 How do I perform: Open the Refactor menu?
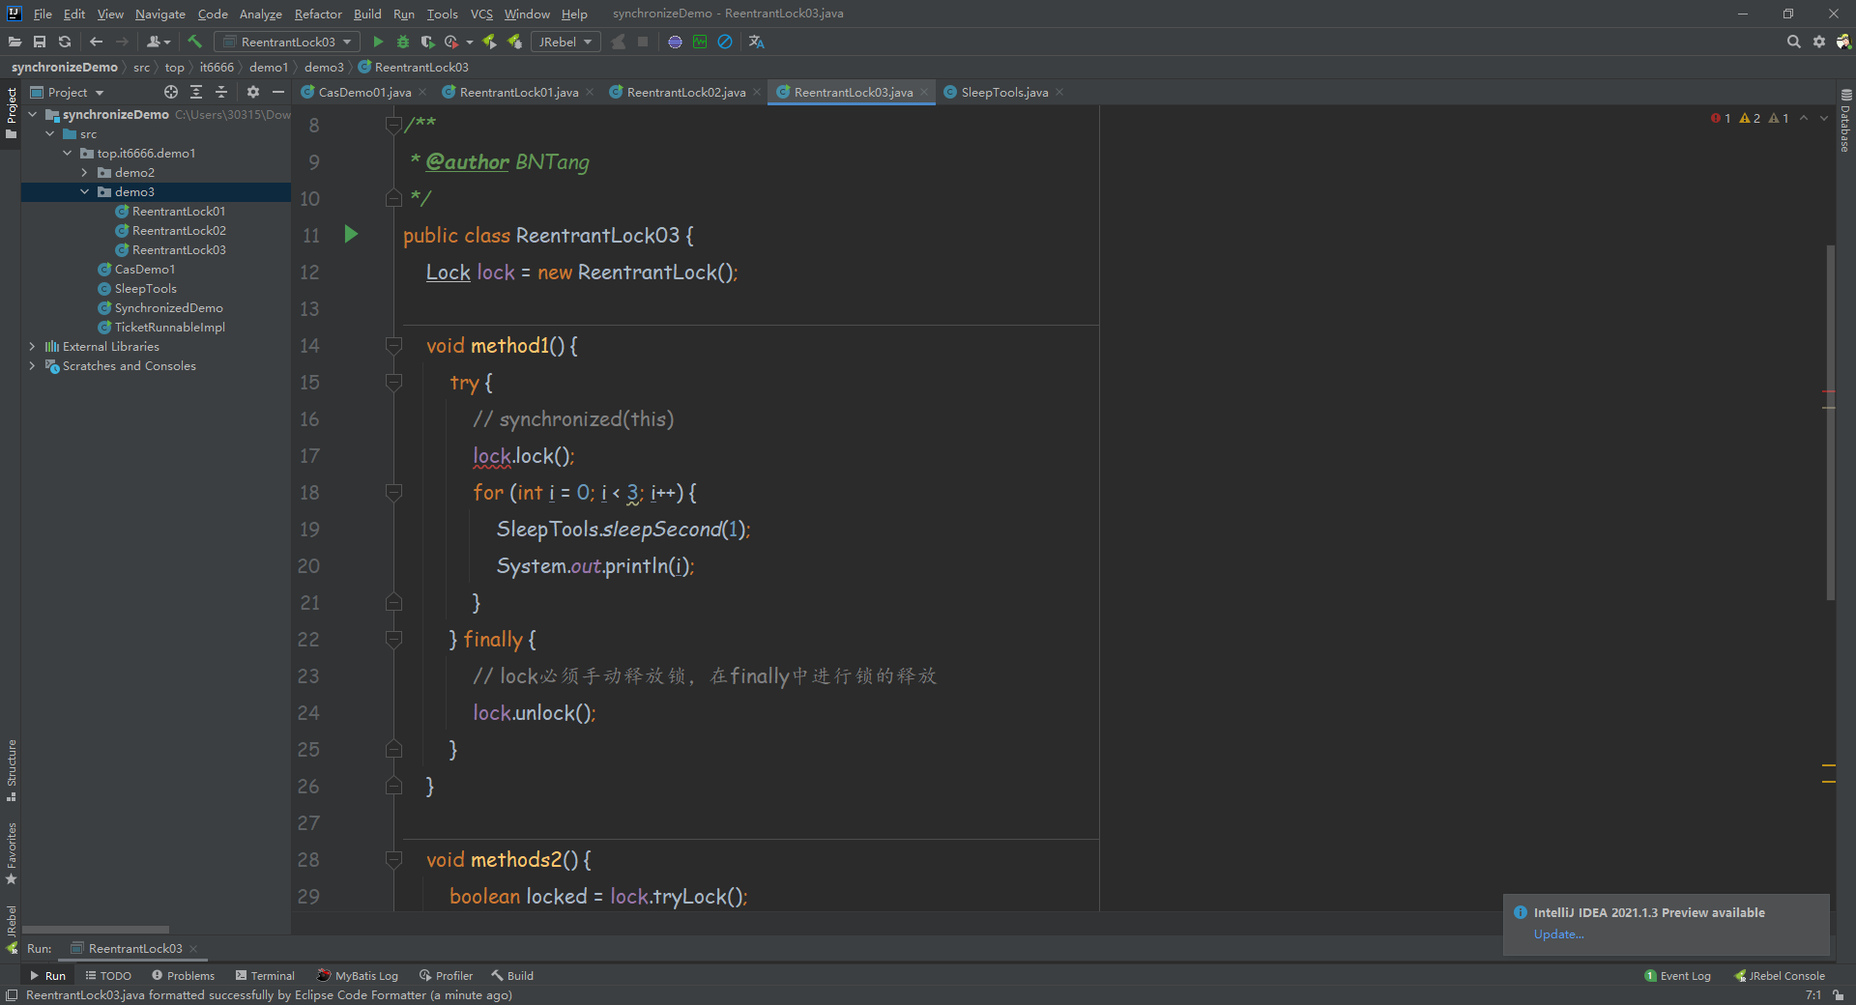(x=318, y=14)
